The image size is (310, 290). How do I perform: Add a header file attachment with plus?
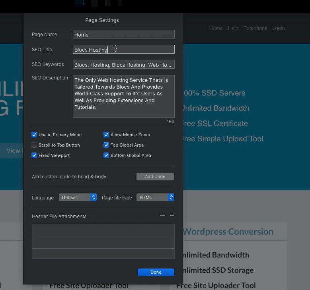click(x=172, y=216)
